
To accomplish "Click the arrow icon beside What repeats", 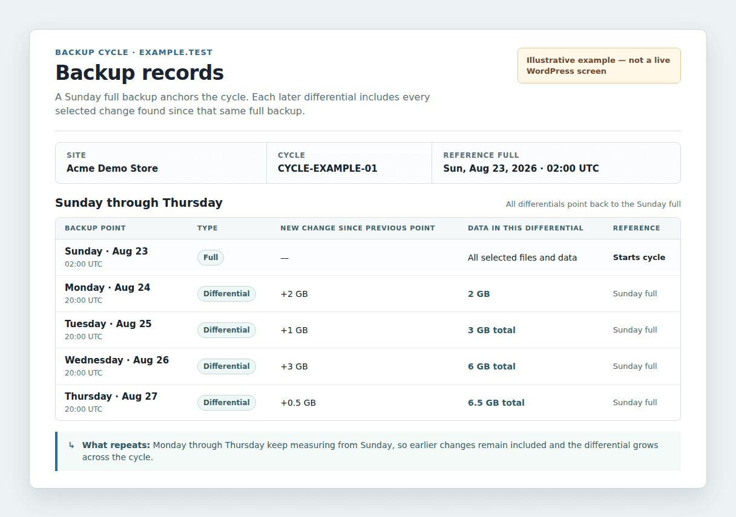I will [x=71, y=446].
